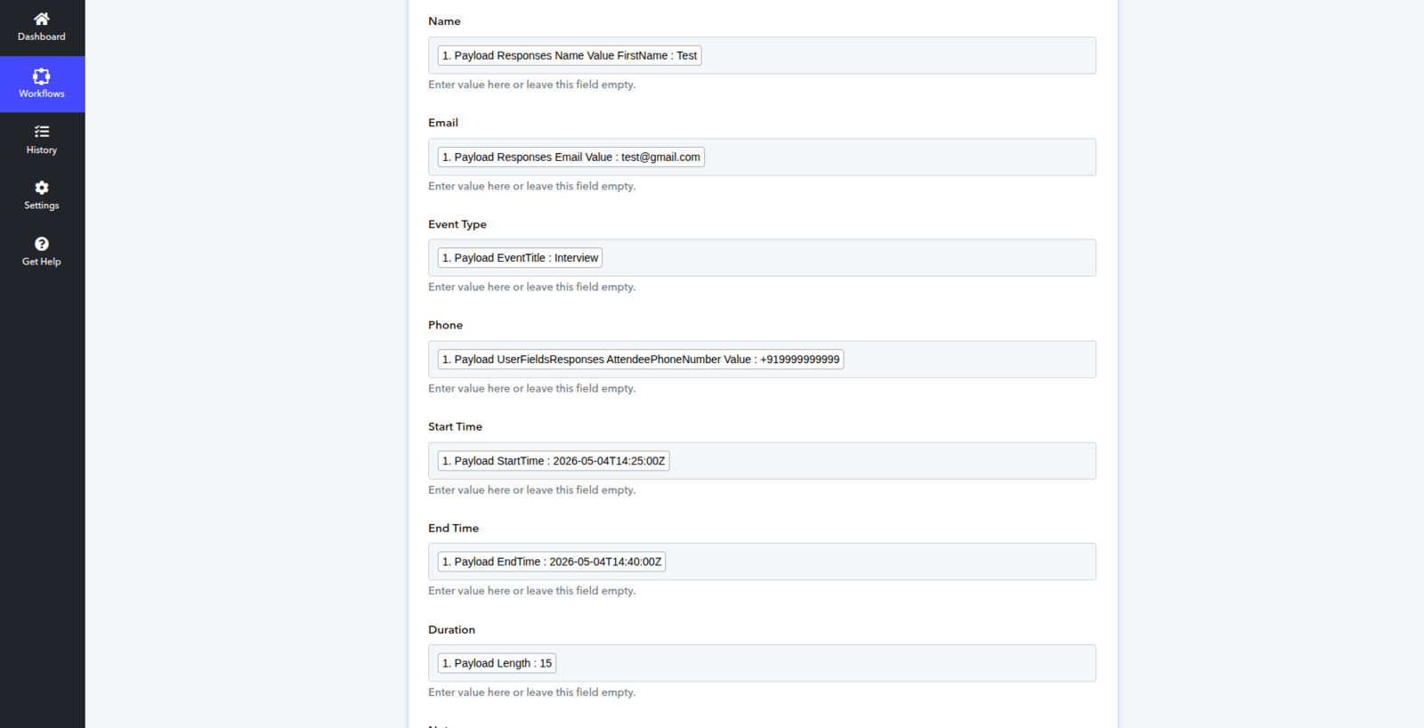Click inside the Email input field

pyautogui.click(x=762, y=157)
